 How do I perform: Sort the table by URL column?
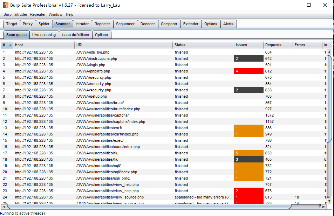tap(124, 45)
